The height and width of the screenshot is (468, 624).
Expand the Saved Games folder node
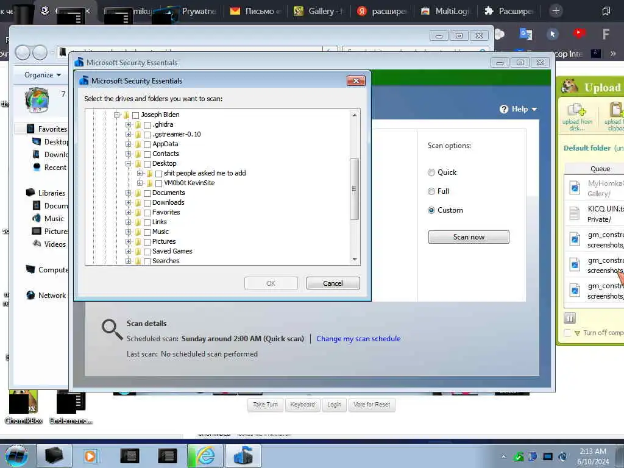[128, 252]
